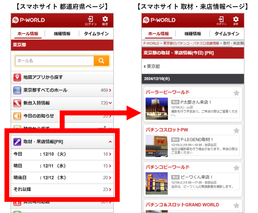Screen dimensions: 258x213
Task: Click login icon on prefecture page
Action: pyautogui.click(x=91, y=21)
